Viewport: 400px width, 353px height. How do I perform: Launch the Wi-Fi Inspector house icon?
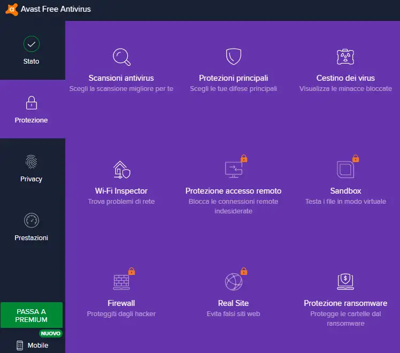(122, 170)
